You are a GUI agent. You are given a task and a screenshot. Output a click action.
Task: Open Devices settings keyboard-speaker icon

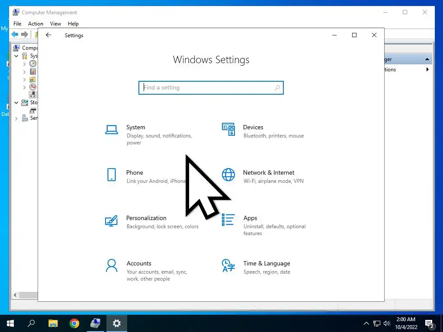[x=228, y=129]
